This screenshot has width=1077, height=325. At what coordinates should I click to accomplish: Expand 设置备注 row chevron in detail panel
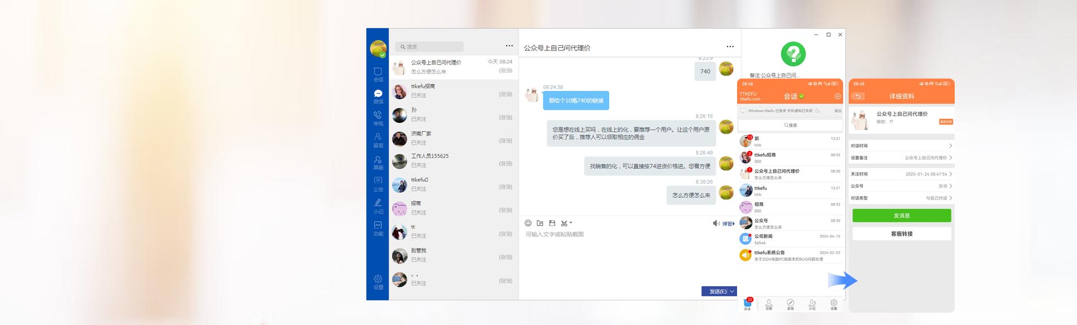[x=951, y=158]
